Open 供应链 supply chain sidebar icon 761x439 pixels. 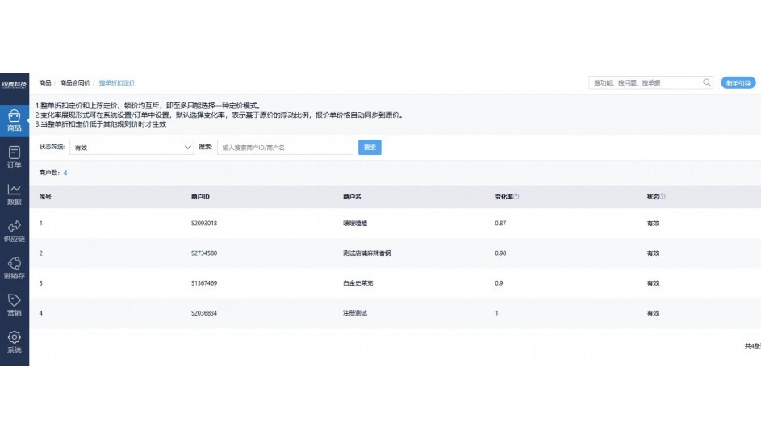coord(14,231)
